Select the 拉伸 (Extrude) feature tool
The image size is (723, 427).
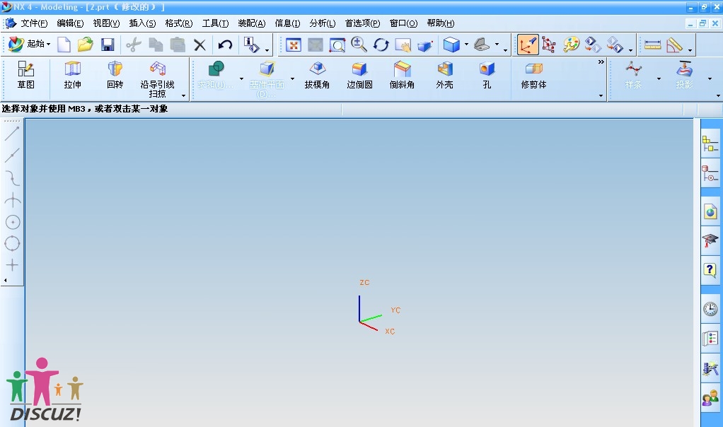pyautogui.click(x=72, y=75)
